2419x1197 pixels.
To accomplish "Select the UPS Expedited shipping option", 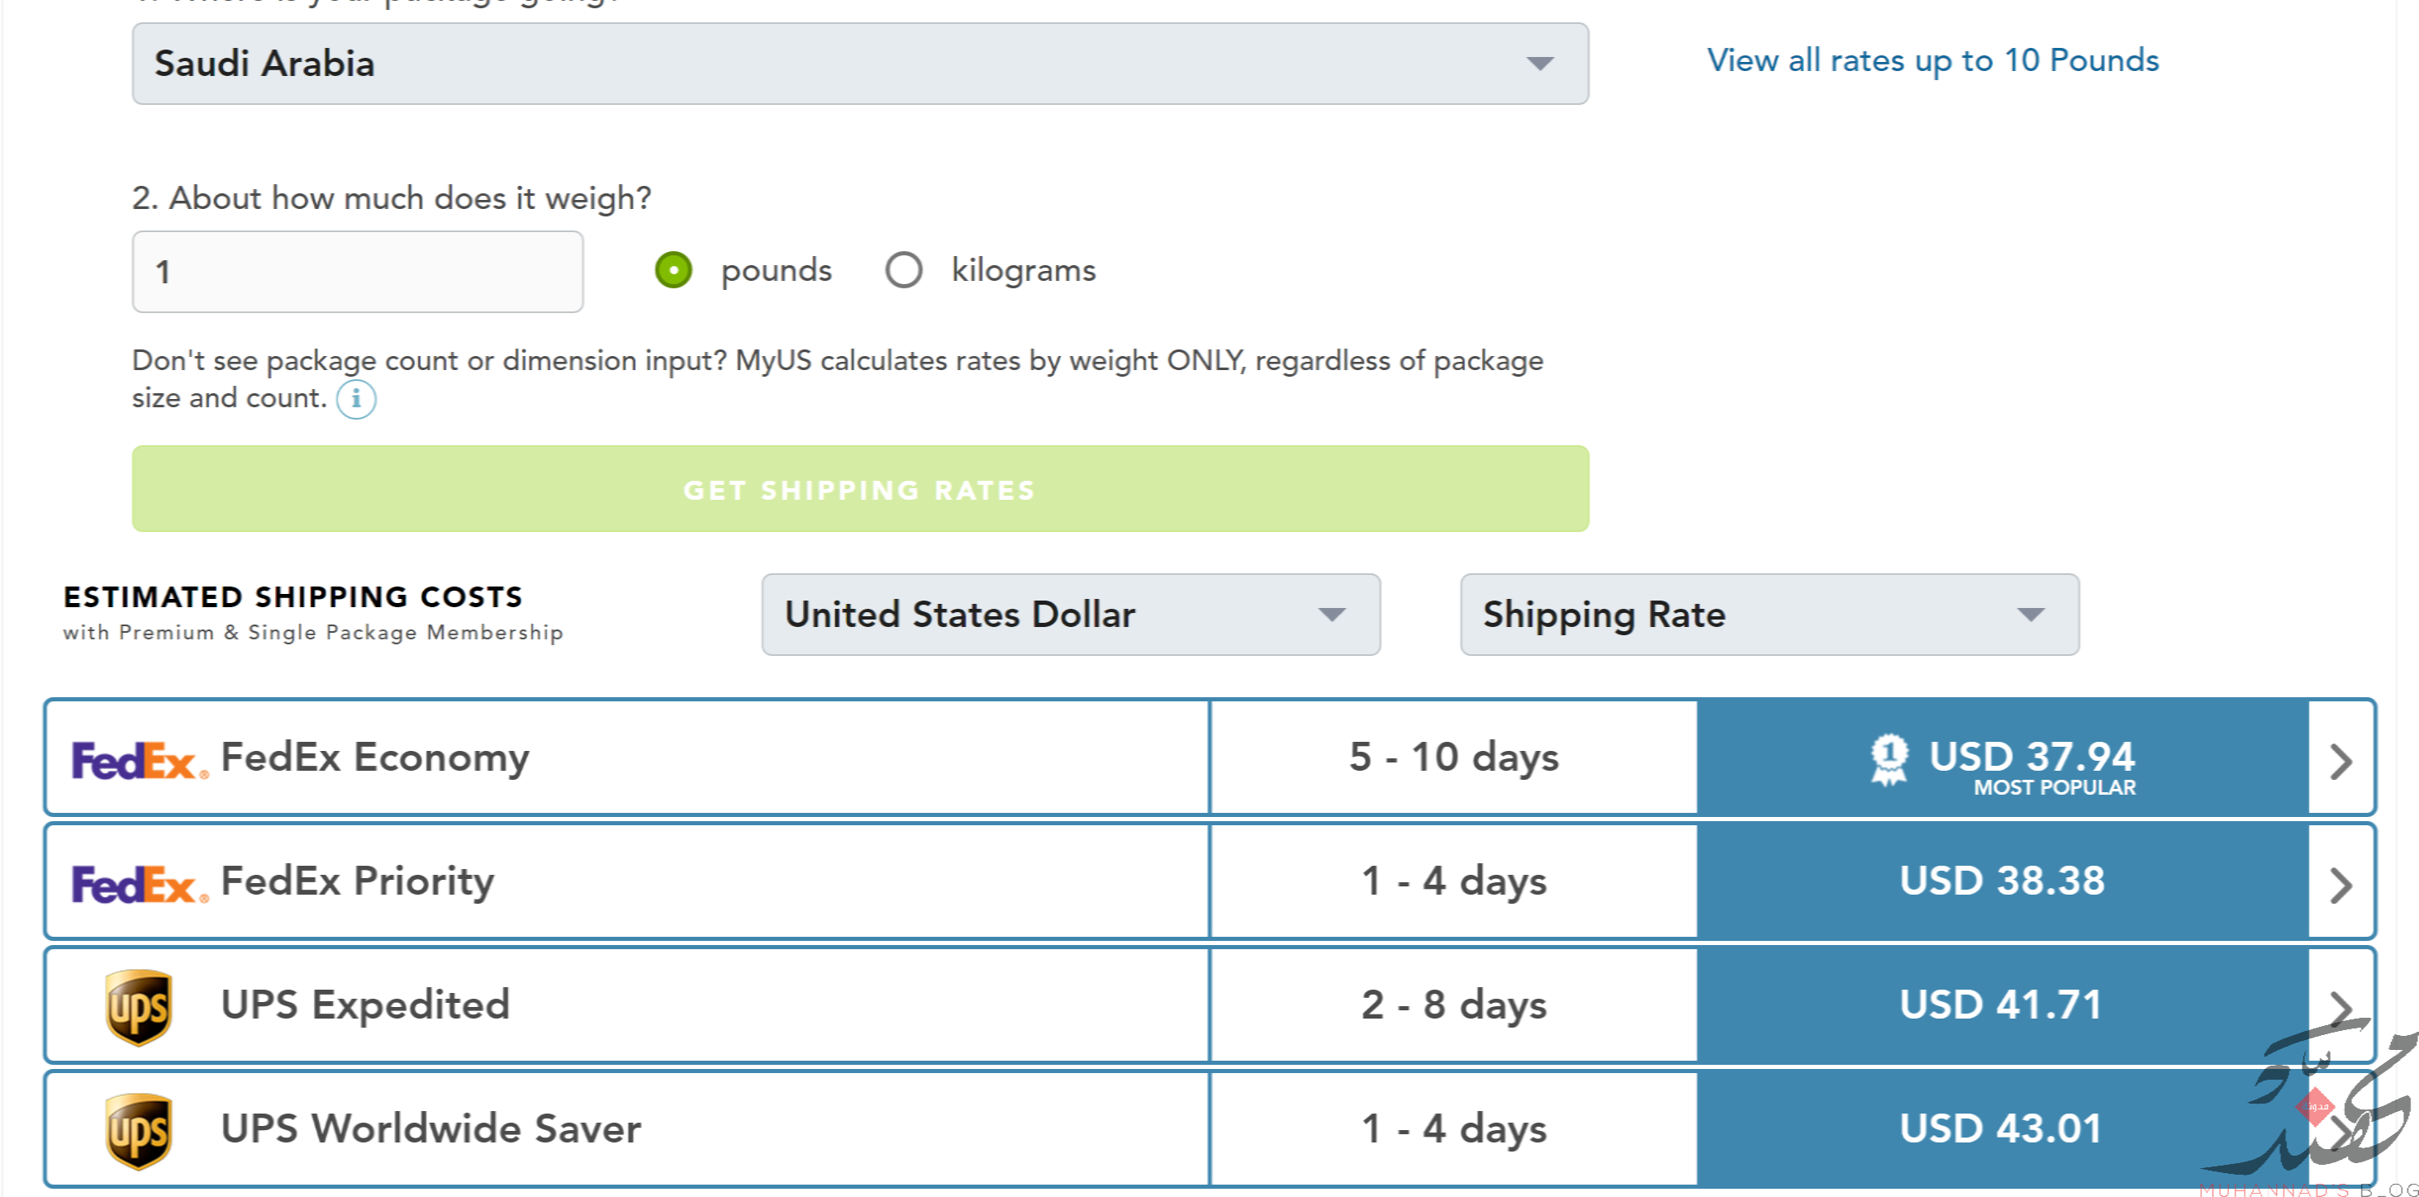I will coord(1209,1005).
